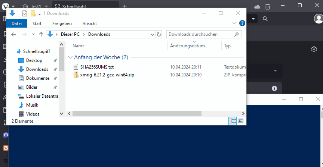Open a new tab in Vivaldi
323x167 pixels.
click(x=124, y=7)
